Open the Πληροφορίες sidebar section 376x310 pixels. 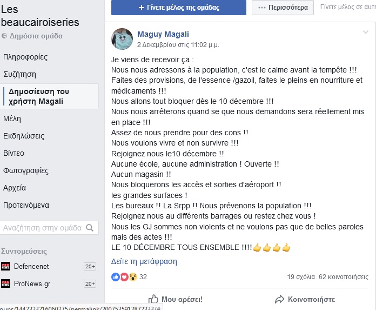[x=25, y=57]
